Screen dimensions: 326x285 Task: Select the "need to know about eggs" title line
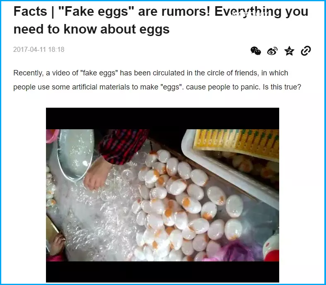pyautogui.click(x=92, y=29)
